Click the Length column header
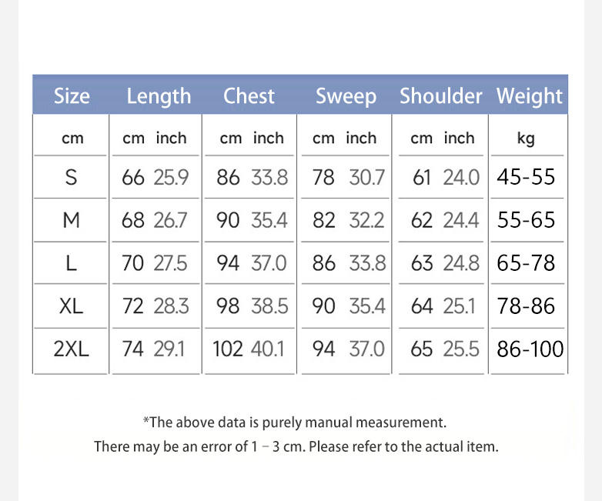 [x=159, y=96]
